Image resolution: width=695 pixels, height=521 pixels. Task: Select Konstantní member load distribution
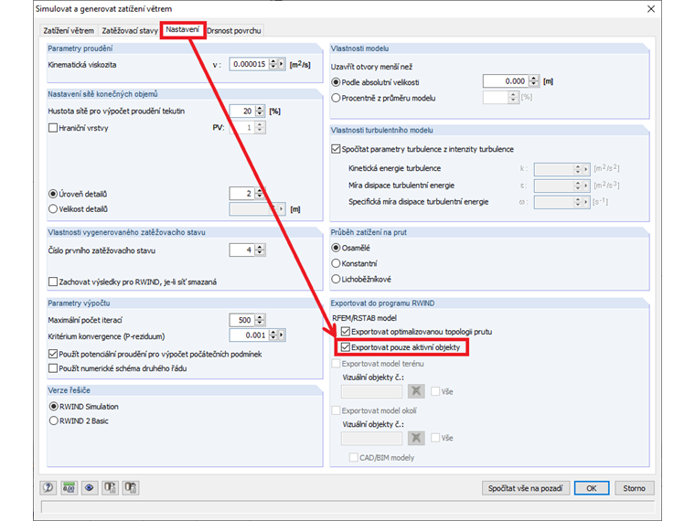336,263
